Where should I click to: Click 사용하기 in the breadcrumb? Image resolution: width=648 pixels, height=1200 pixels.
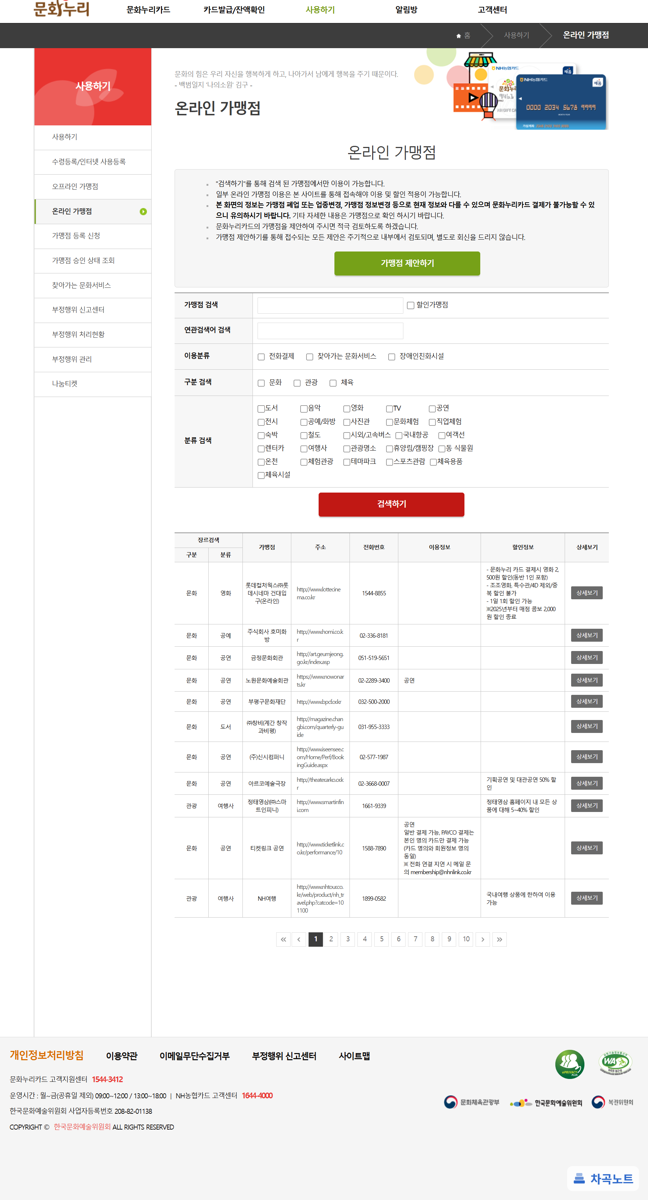point(516,36)
